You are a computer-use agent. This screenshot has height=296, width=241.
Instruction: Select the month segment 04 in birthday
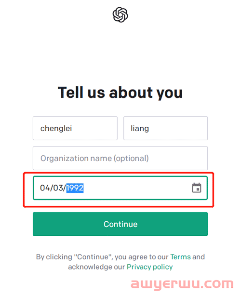point(45,188)
